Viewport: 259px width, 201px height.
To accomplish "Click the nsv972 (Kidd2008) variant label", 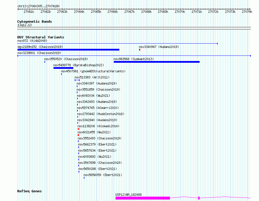I will [x=32, y=41].
